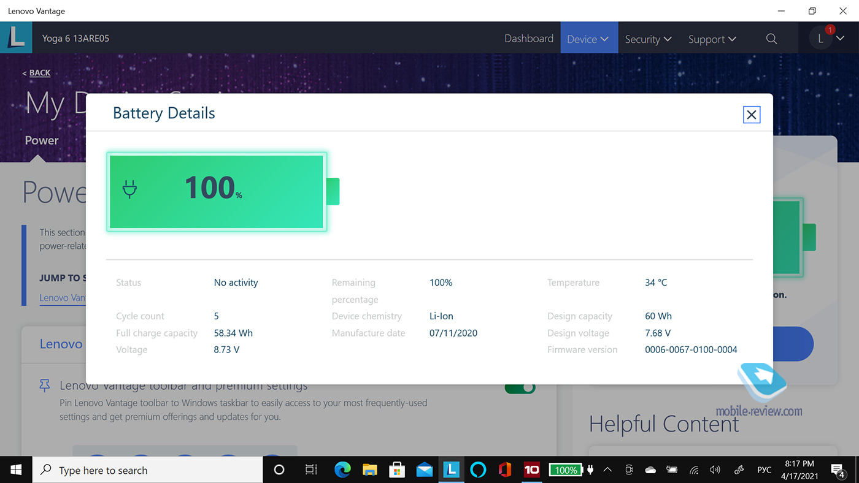Close the Battery Details dialog

(751, 115)
